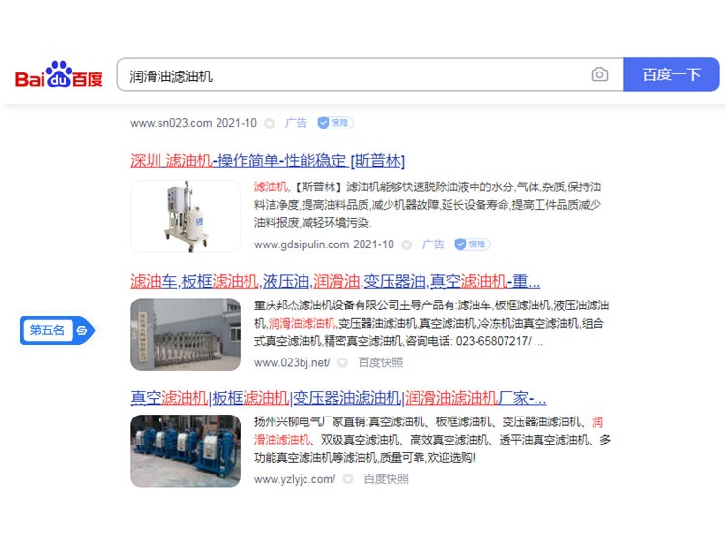Click the 广告 label beside gdsipulin.com
Screen dimensions: 725x546
tap(433, 244)
